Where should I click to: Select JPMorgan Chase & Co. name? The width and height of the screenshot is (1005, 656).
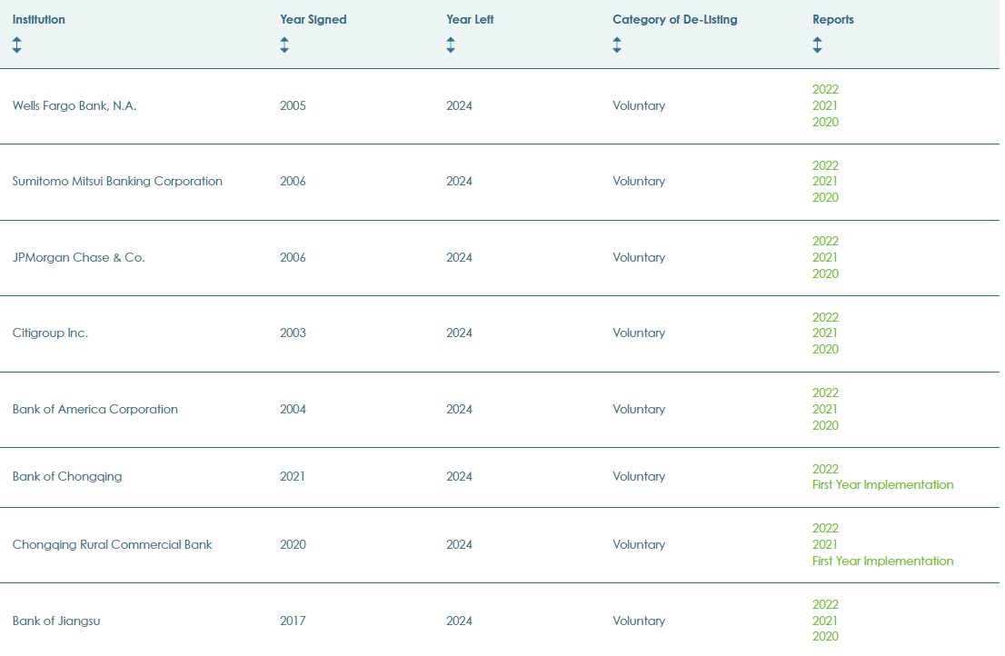[78, 257]
